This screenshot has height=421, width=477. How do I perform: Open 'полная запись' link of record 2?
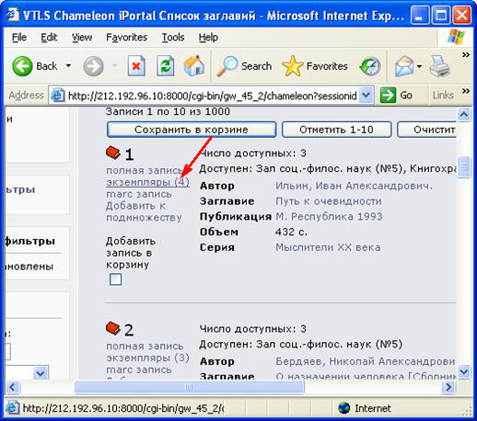pyautogui.click(x=145, y=346)
